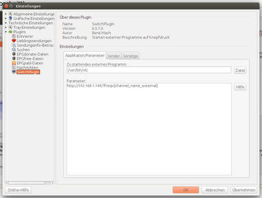Screen dimensions: 262x198
Task: Click the Allgemeine Einstellungen icon
Action: (10, 14)
